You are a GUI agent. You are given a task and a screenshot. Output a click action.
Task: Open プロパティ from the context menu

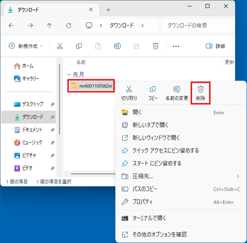(x=181, y=202)
